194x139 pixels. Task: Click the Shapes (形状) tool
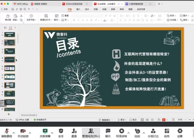point(171,16)
